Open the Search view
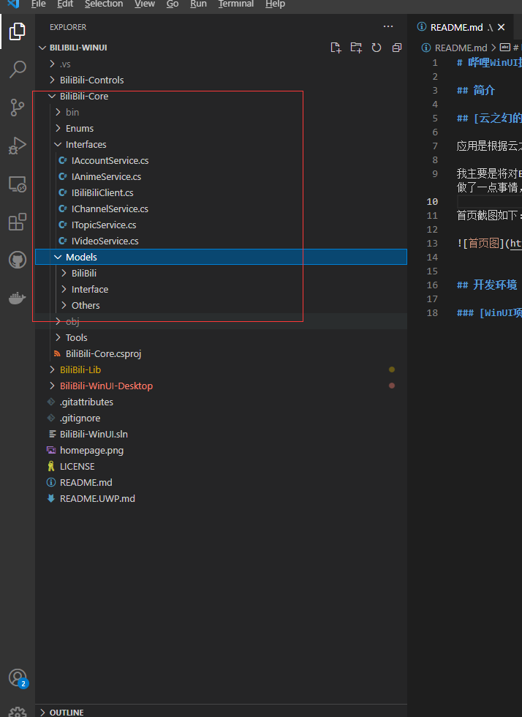The height and width of the screenshot is (717, 522). (18, 69)
